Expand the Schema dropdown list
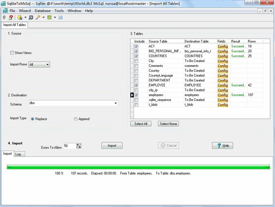The image size is (275, 207). pos(116,103)
